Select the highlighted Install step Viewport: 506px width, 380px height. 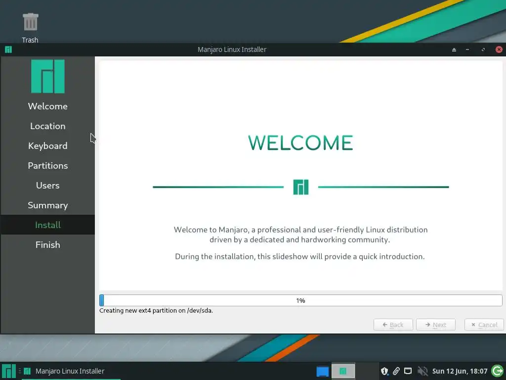pos(48,225)
